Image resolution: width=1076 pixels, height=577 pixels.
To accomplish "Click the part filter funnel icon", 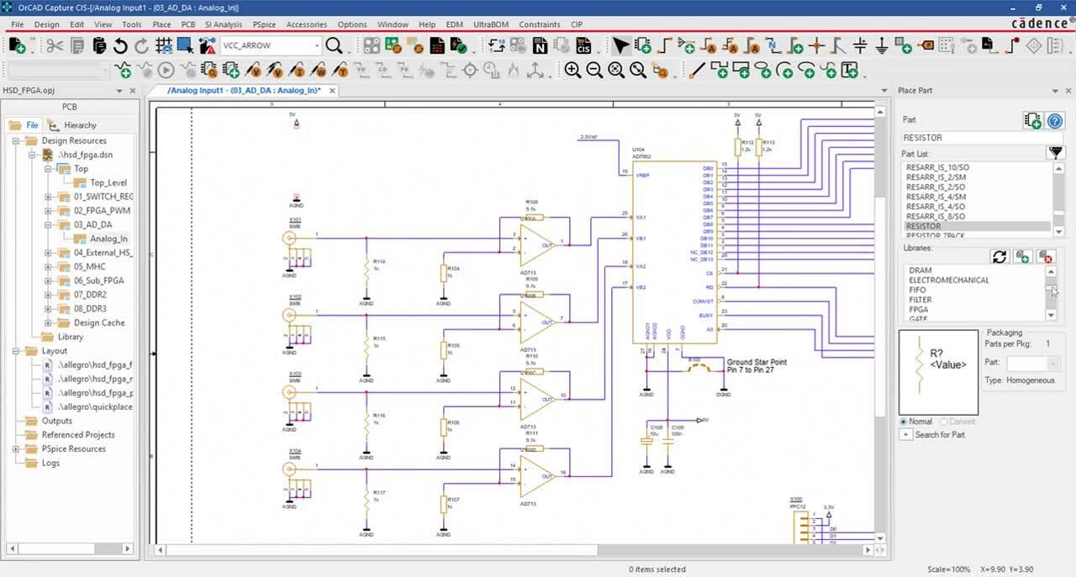I will click(1055, 153).
